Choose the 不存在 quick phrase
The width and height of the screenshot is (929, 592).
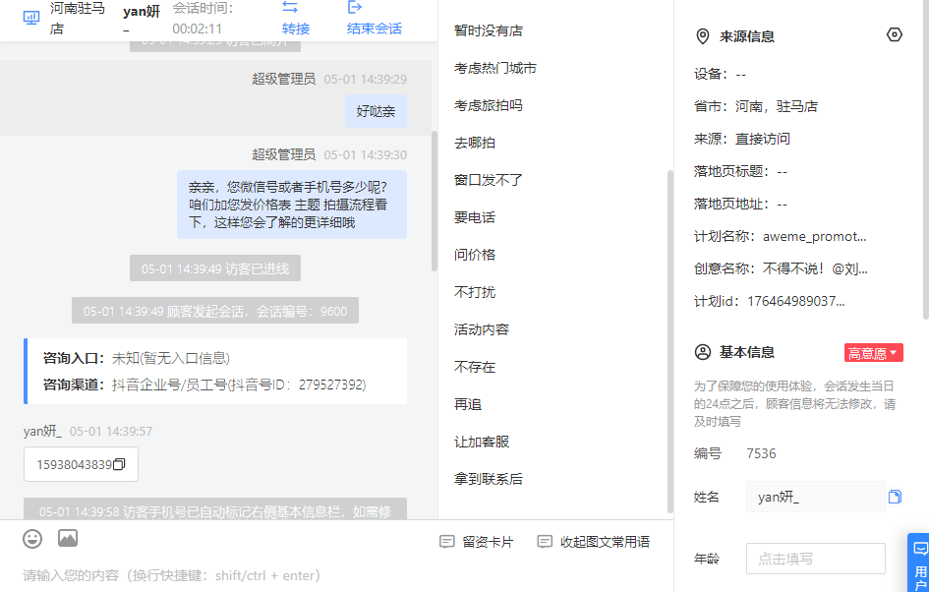(x=475, y=367)
